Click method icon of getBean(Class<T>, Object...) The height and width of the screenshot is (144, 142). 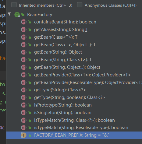click(24, 45)
